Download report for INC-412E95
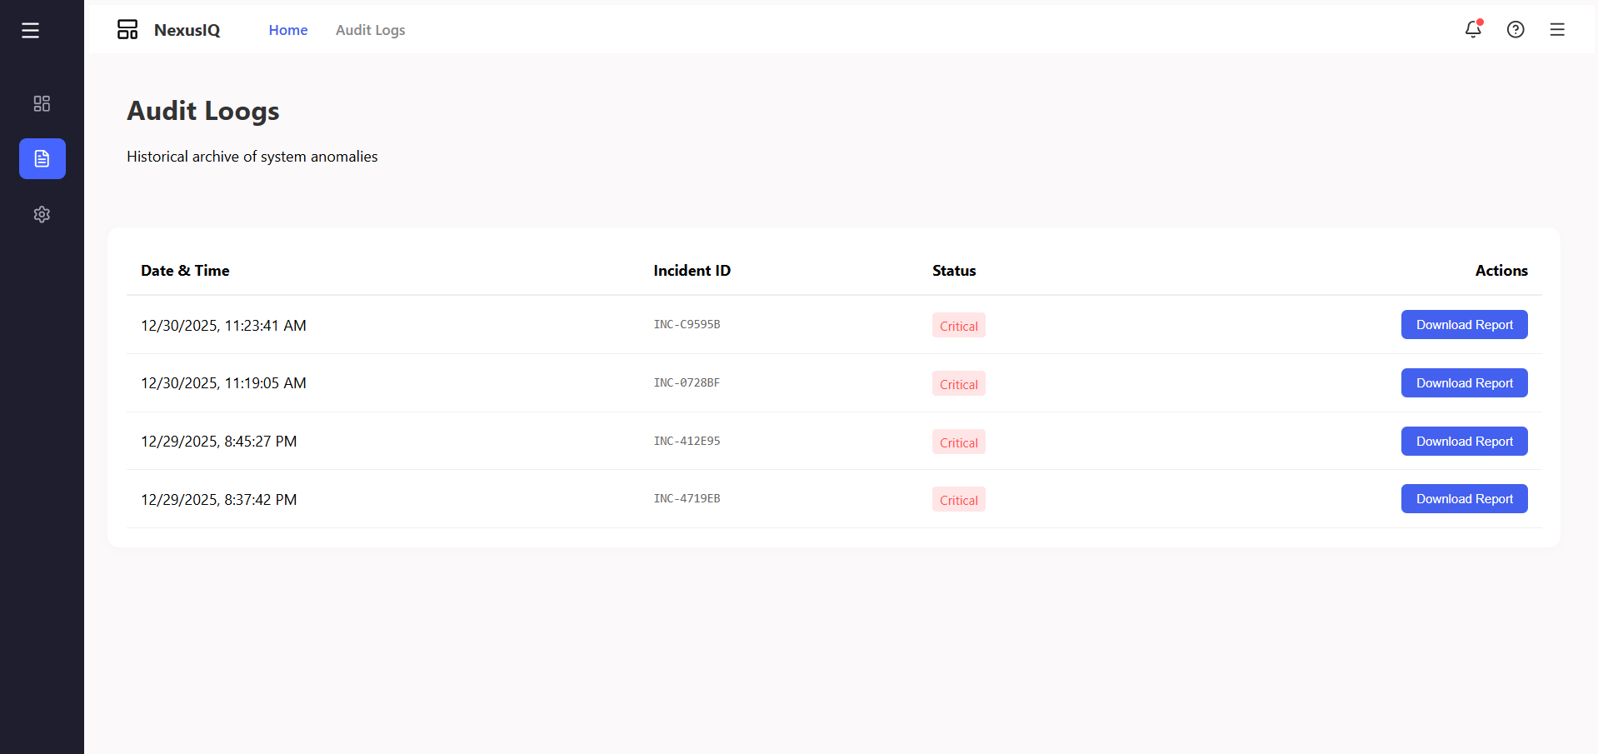 point(1464,442)
